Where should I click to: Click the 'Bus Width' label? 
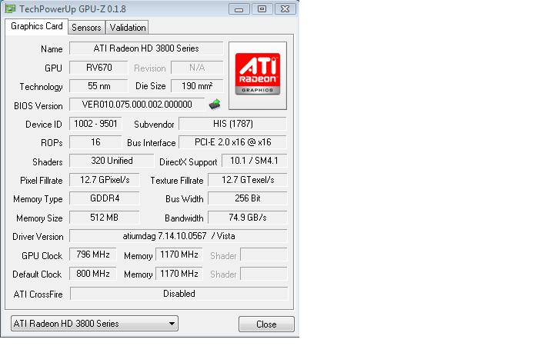[x=184, y=199]
